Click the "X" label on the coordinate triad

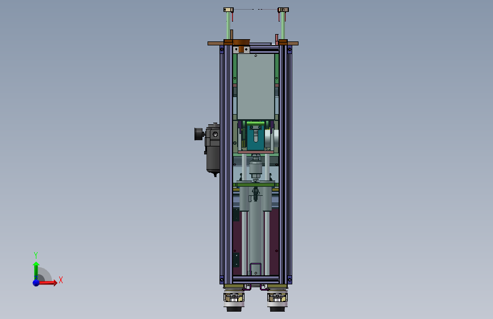tap(61, 280)
